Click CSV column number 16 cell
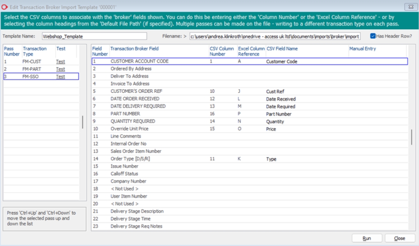The image size is (419, 246). (x=212, y=114)
